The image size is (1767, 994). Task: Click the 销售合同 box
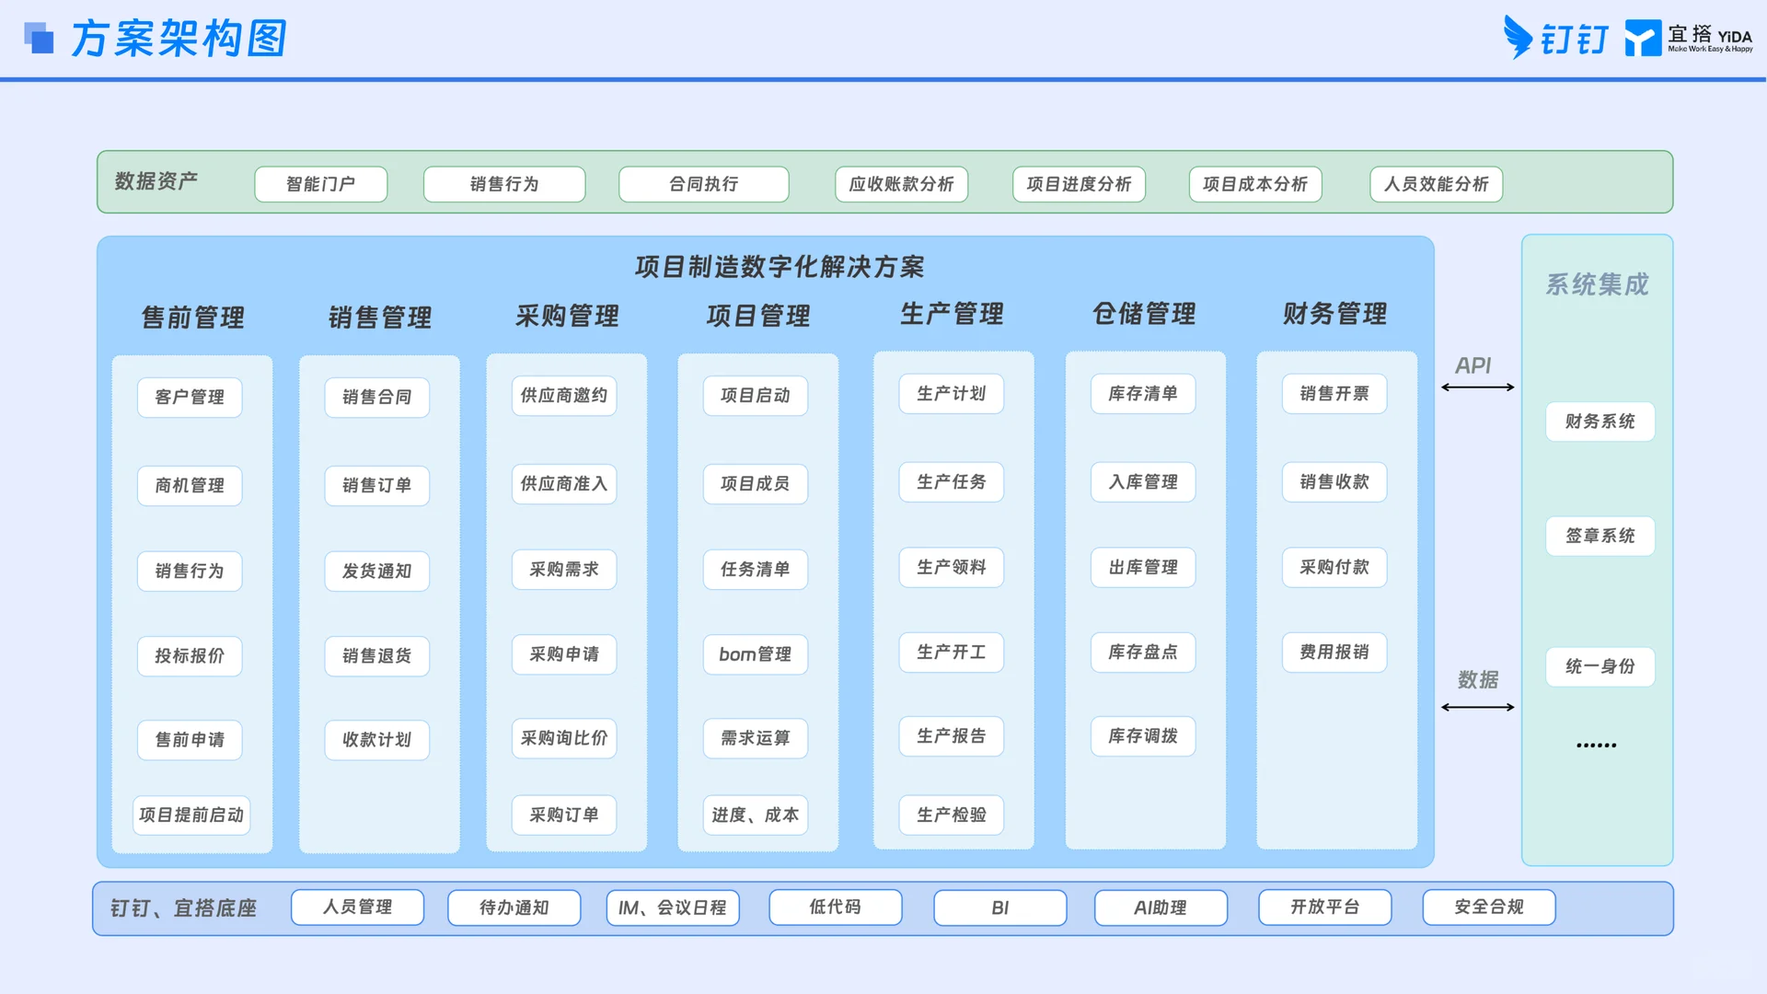pos(376,397)
